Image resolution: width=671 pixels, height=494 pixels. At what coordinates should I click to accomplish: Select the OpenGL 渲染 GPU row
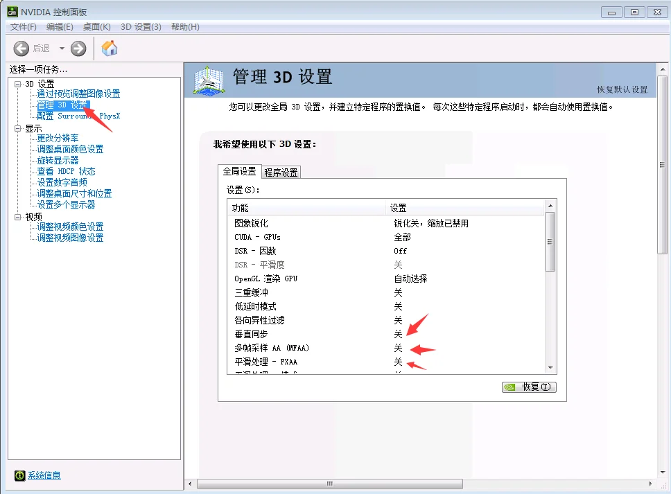[386, 279]
